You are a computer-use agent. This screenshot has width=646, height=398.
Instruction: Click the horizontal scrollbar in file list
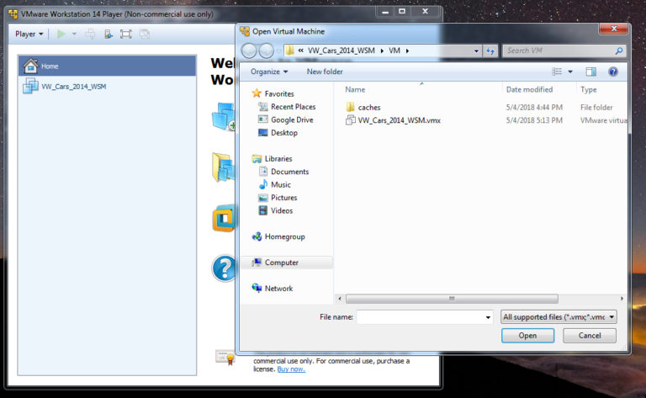tap(451, 298)
